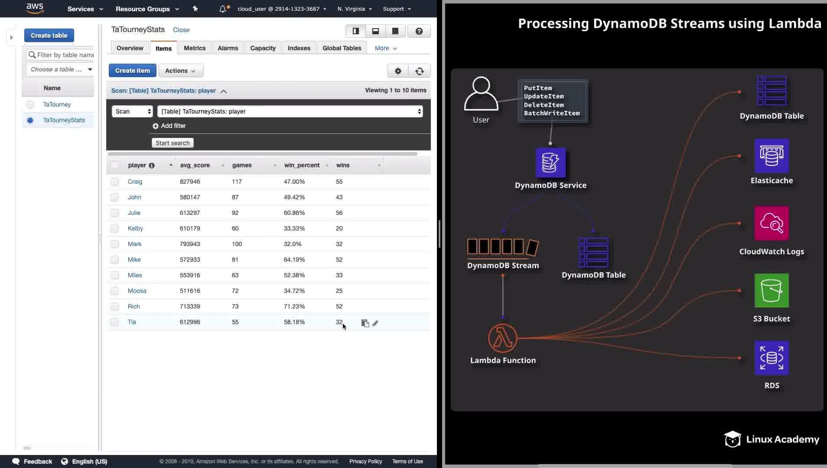Expand the Scan type selector
Viewport: 827px width, 468px height.
(x=132, y=111)
